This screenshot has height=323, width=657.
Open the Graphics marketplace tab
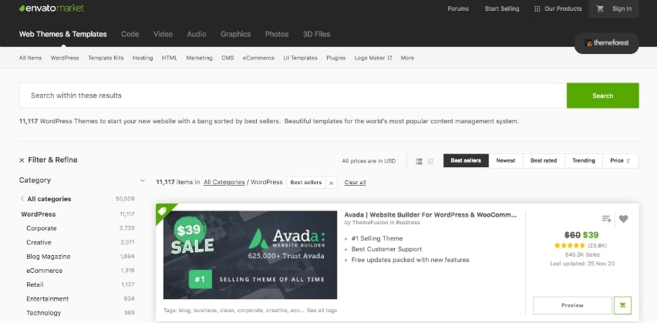235,35
